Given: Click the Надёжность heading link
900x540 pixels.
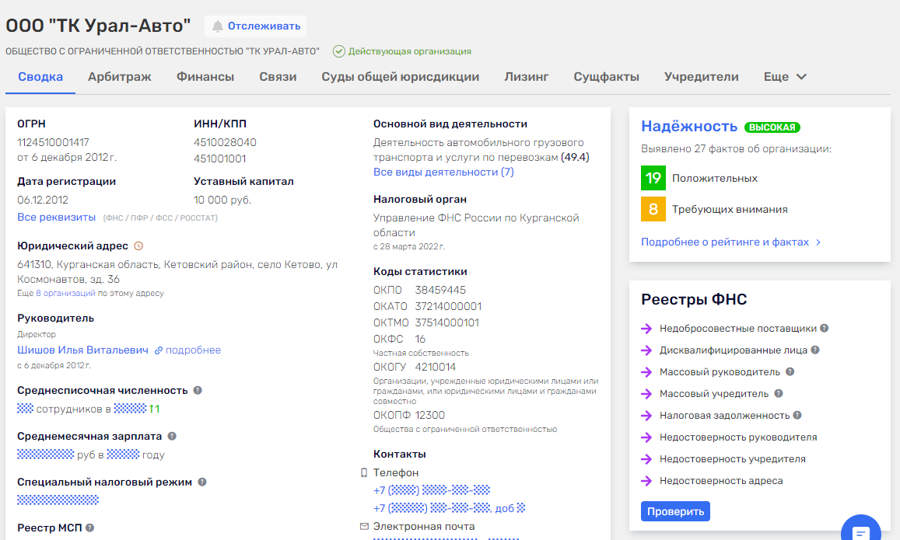Looking at the screenshot, I should 688,126.
